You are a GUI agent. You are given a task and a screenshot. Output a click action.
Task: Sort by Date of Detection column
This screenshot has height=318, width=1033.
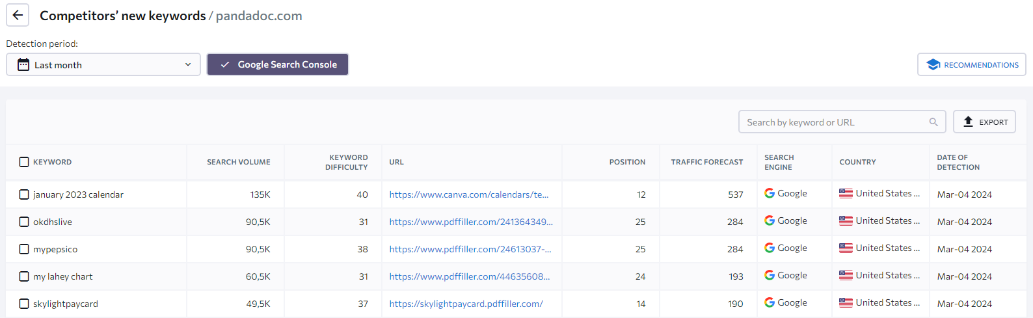[x=958, y=162]
